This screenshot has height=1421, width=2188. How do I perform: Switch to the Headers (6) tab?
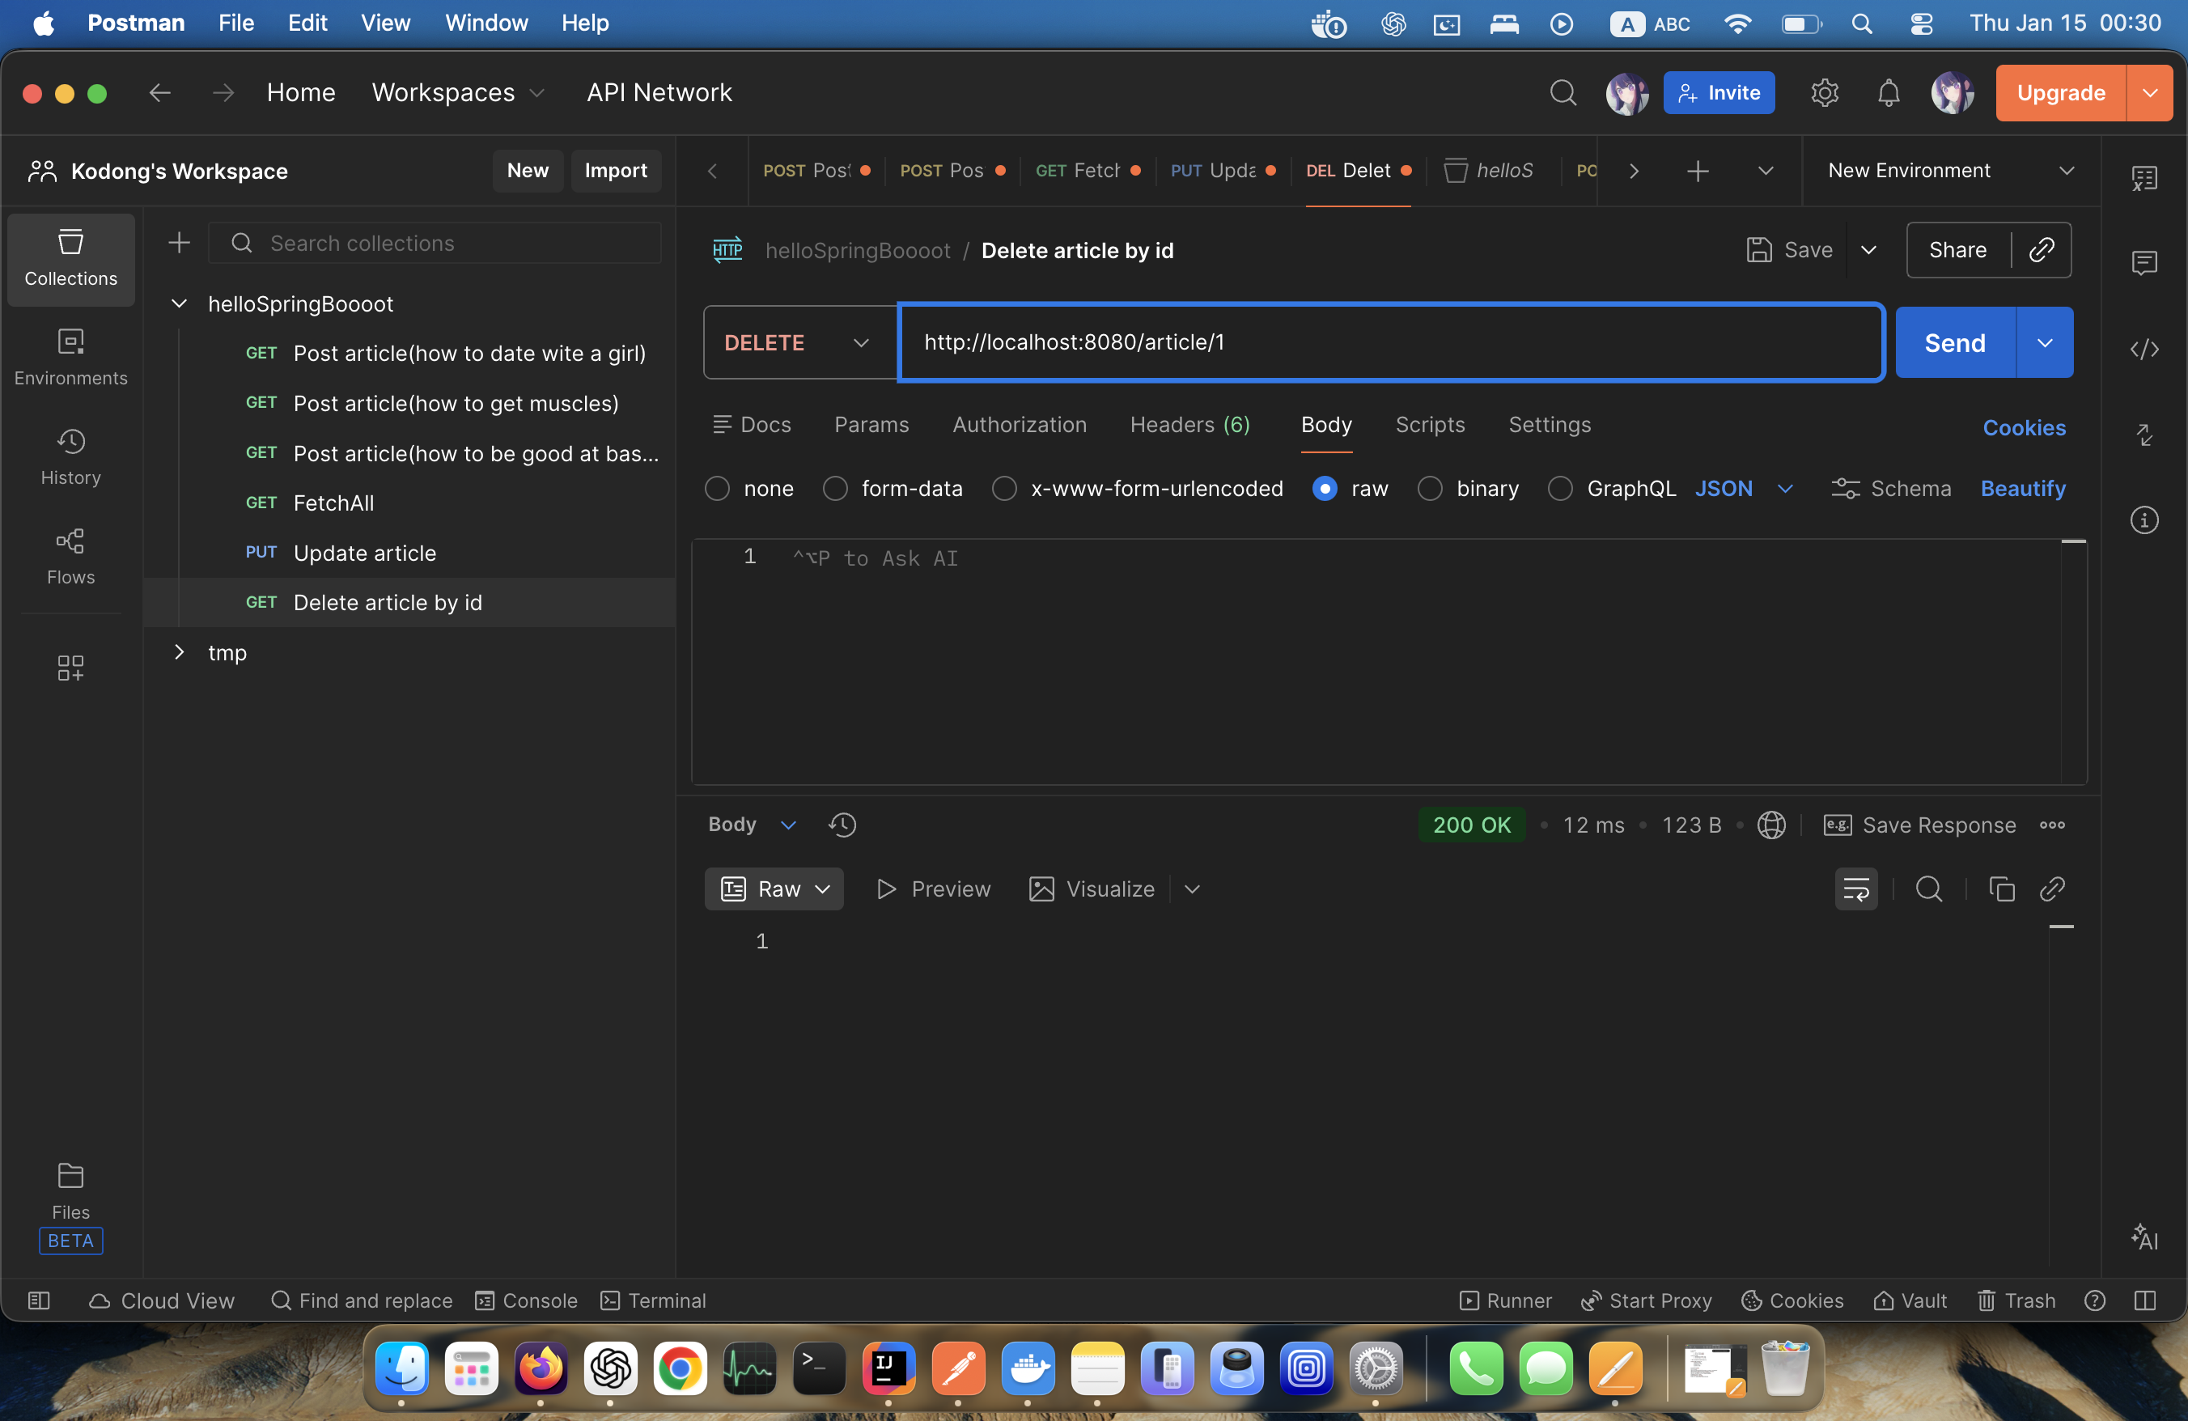tap(1189, 425)
